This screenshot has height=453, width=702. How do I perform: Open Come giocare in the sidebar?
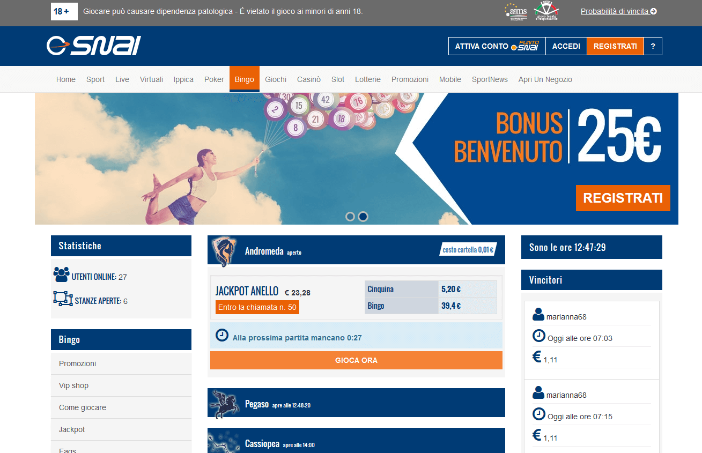tap(121, 407)
